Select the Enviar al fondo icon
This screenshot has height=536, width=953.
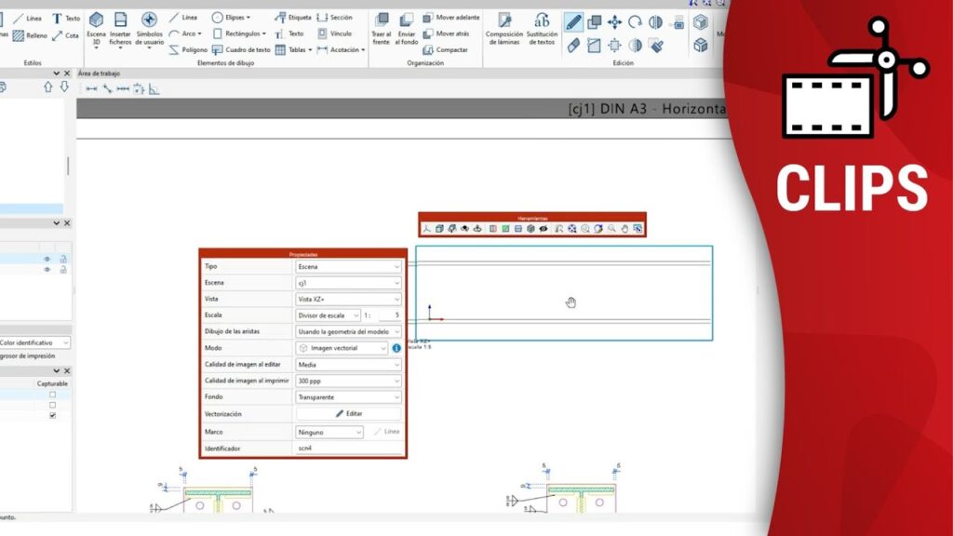(406, 22)
